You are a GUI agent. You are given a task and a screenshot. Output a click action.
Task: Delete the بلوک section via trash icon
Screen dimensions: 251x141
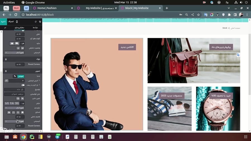point(6,59)
